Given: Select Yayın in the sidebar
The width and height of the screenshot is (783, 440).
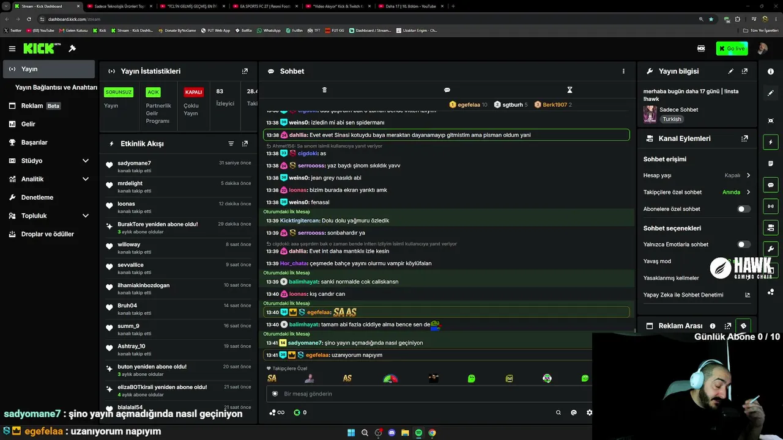Looking at the screenshot, I should [x=48, y=69].
